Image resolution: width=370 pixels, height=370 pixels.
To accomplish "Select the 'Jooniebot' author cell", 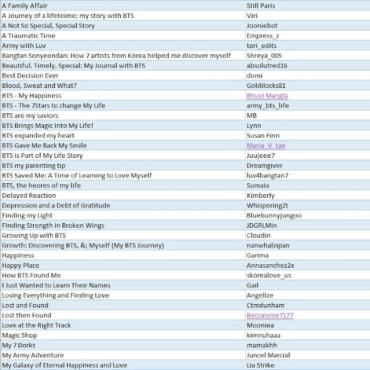I will (x=308, y=25).
